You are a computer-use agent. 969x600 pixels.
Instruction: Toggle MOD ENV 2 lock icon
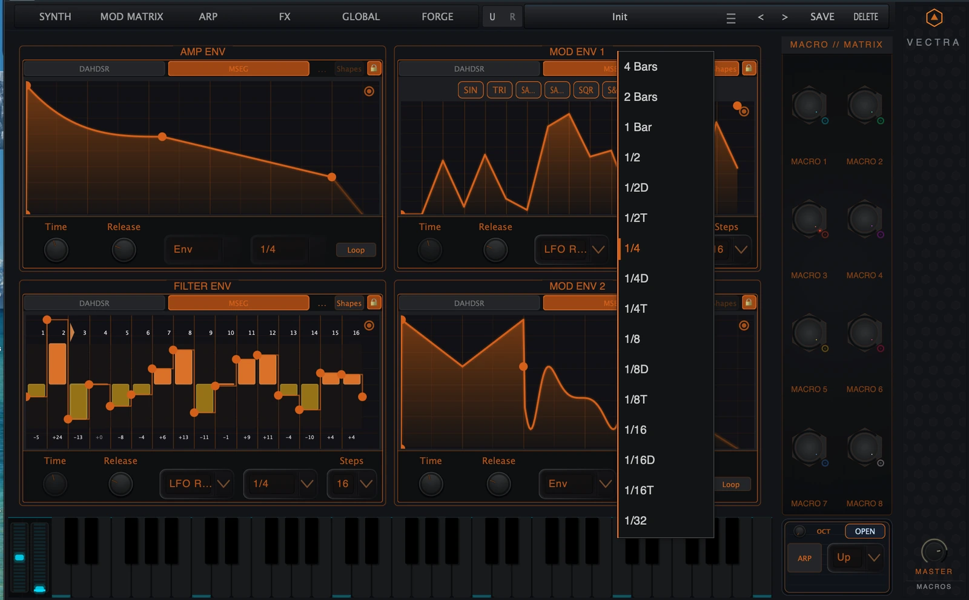[749, 303]
